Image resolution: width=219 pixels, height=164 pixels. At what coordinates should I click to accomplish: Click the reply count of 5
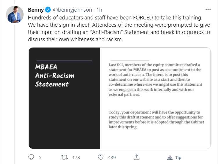pos(40,158)
